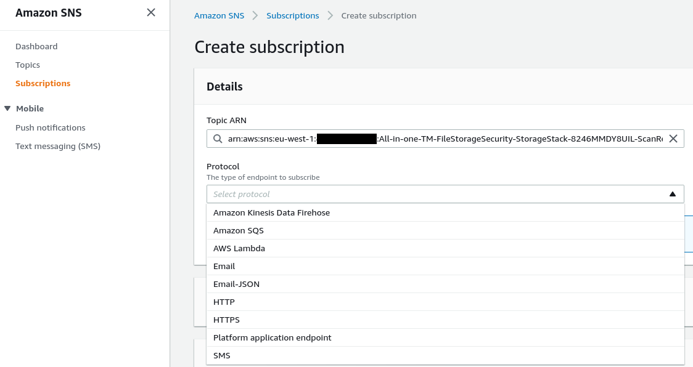Open Text messaging (SMS) page

click(x=58, y=146)
